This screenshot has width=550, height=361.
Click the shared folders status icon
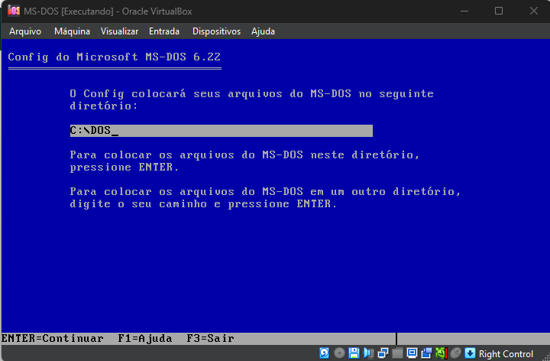(397, 353)
